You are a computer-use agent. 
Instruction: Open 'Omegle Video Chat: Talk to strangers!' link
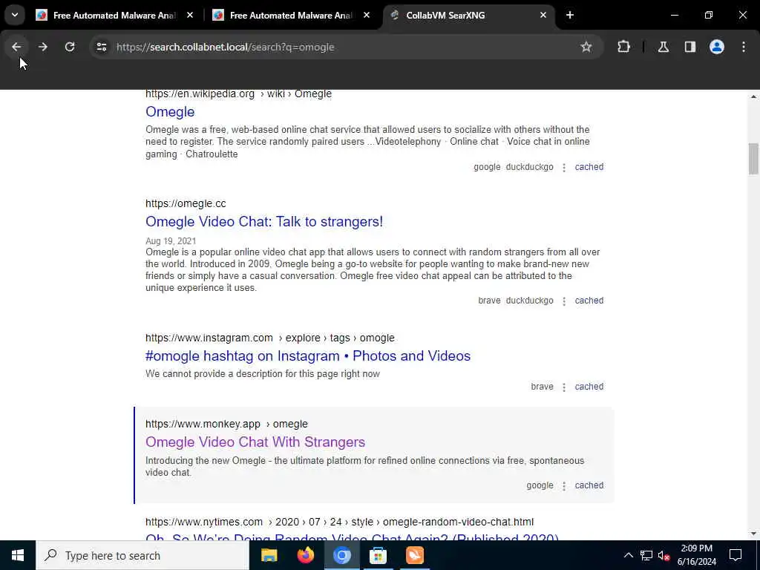tap(264, 221)
